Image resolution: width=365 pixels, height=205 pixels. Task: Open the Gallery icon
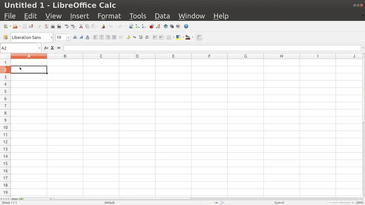[x=172, y=26]
